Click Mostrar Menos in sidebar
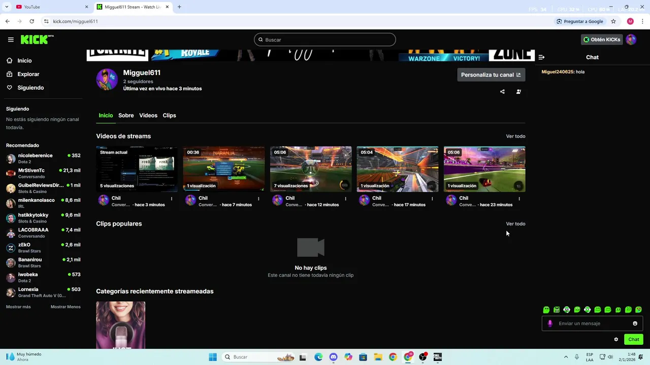The image size is (650, 365). (x=66, y=307)
